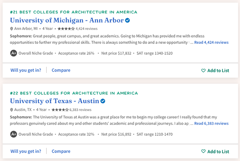Image resolution: width=240 pixels, height=161 pixels.
Task: Open University of Texas - Austin page
Action: tap(54, 101)
